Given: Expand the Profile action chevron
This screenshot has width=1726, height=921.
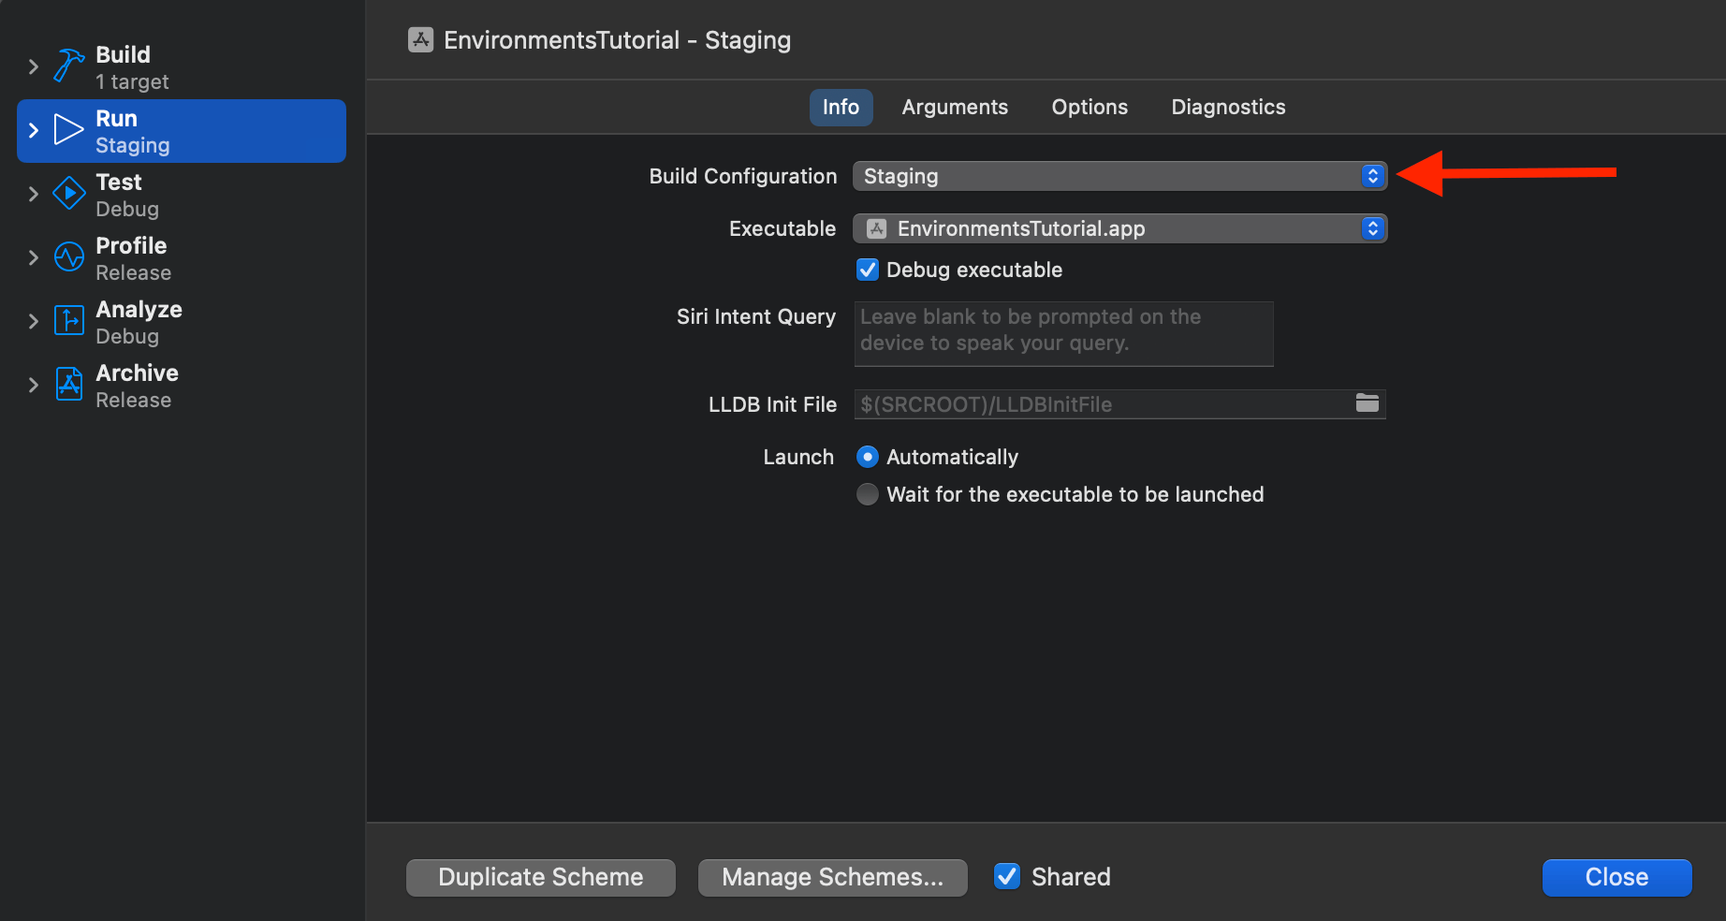Looking at the screenshot, I should (33, 257).
